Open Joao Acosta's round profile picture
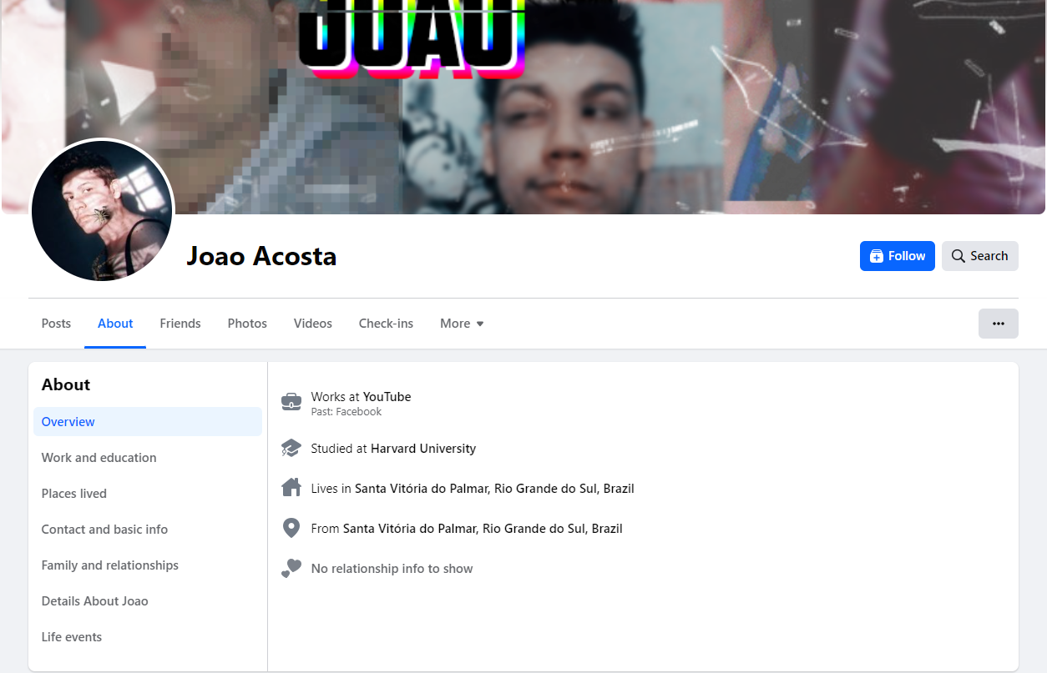The height and width of the screenshot is (673, 1047). [x=102, y=211]
